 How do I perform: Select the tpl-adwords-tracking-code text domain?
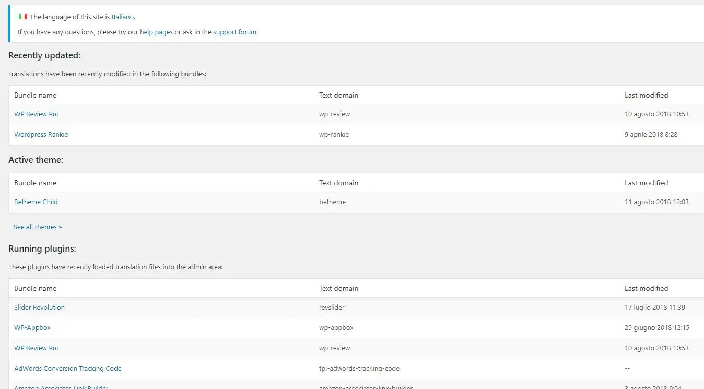point(359,369)
